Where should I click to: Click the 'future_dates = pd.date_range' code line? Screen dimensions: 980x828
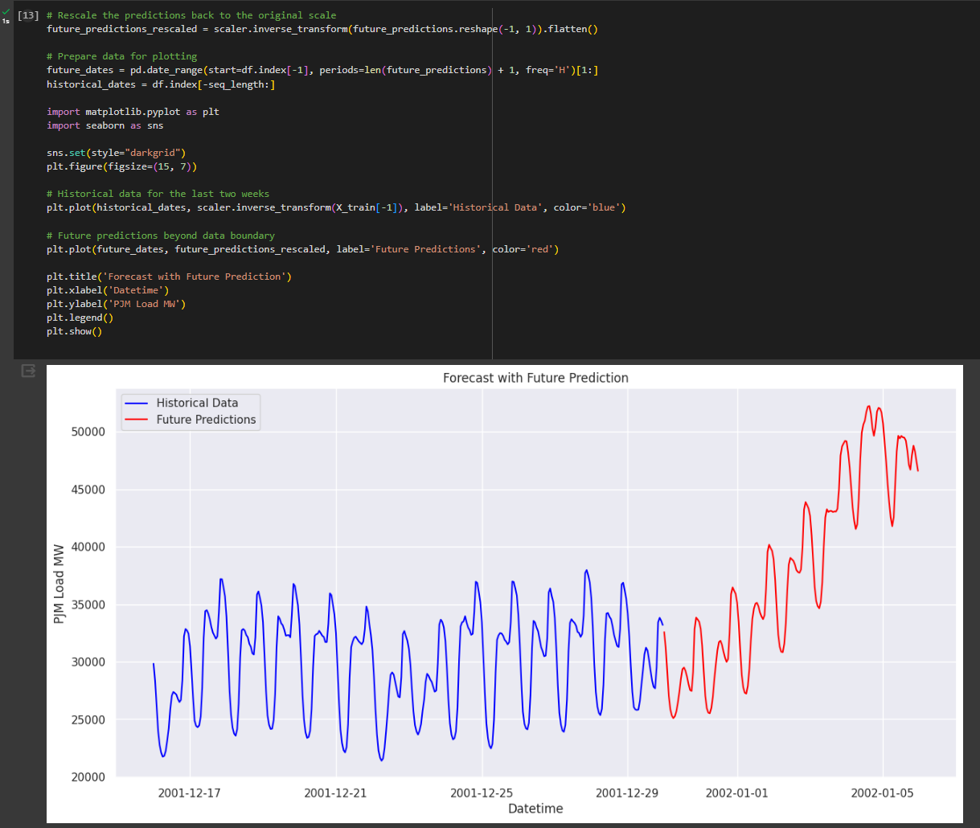[322, 70]
